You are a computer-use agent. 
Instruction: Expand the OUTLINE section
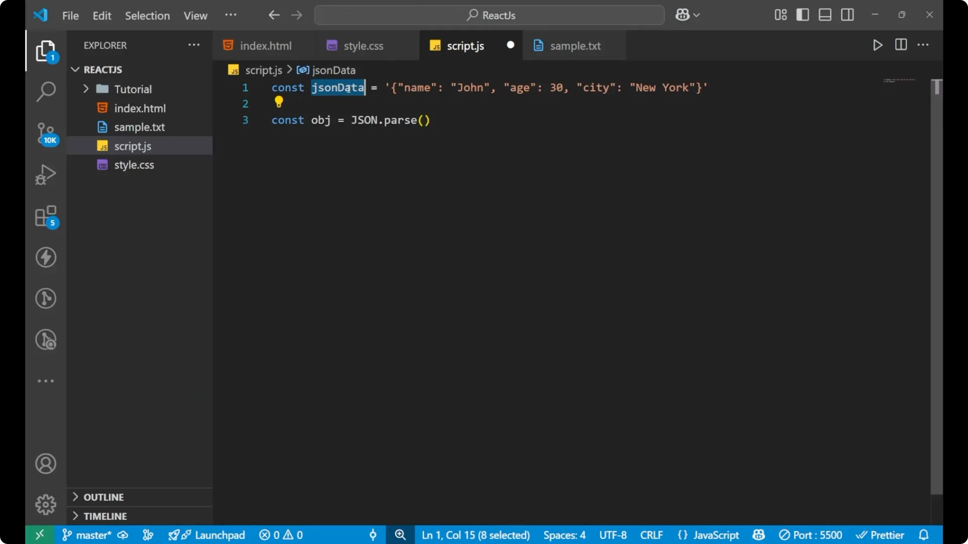pos(75,497)
